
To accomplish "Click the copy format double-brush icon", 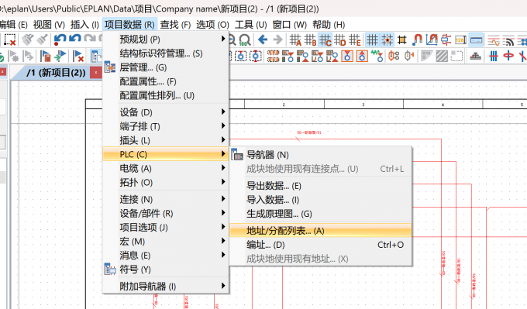I will 28,39.
